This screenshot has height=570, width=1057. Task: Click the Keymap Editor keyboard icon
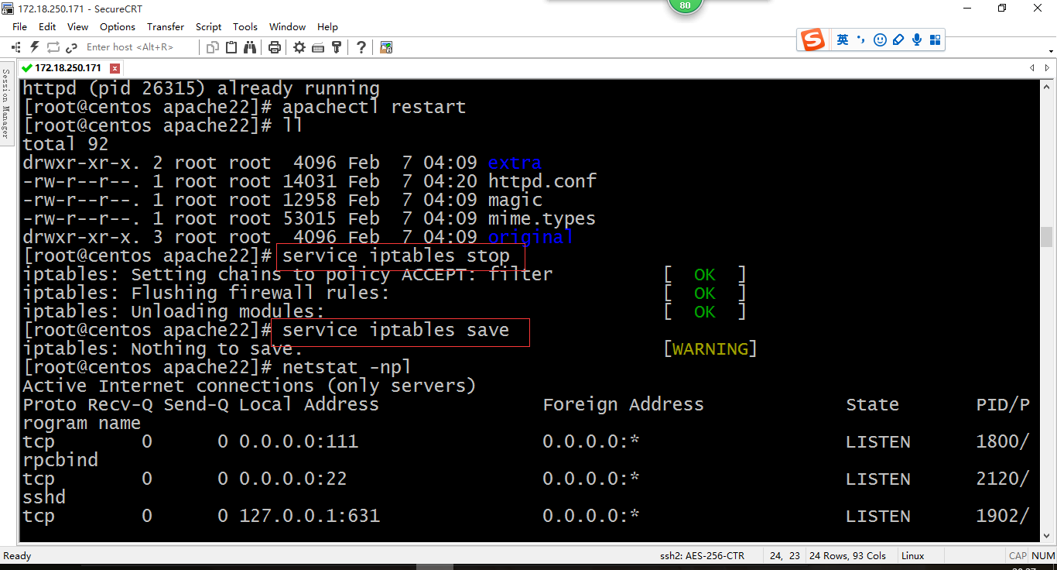318,47
